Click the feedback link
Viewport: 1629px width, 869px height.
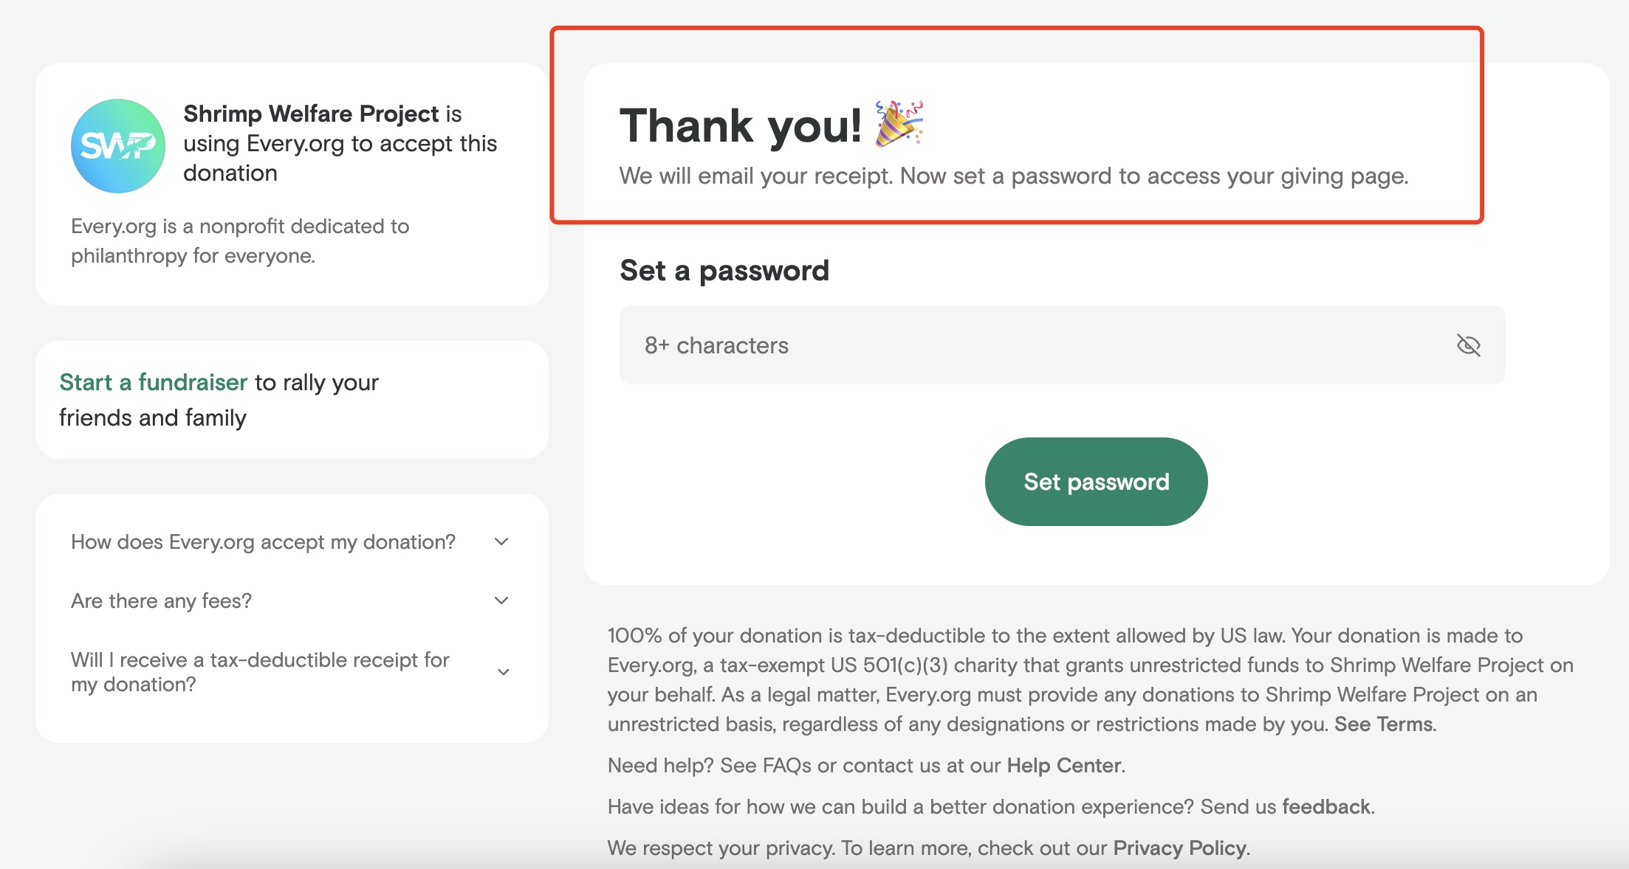1326,807
